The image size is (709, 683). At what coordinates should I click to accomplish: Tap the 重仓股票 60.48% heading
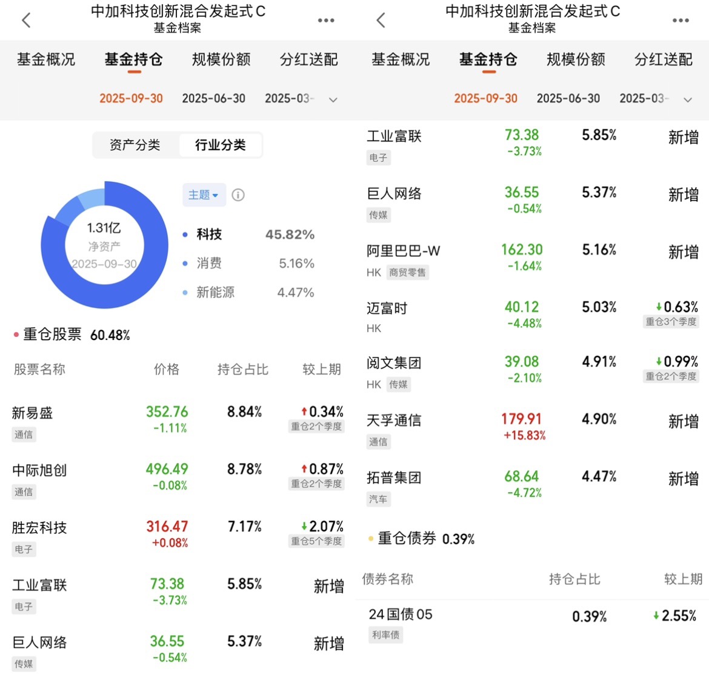pos(72,335)
